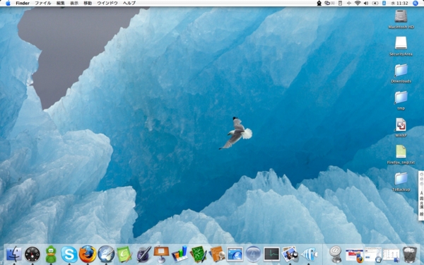Open the ヘルプ menu

point(129,4)
